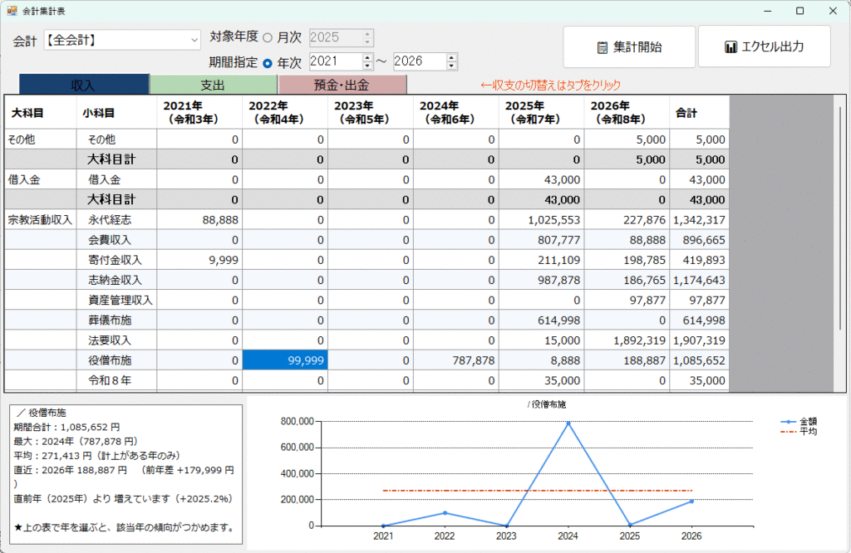The image size is (851, 553).
Task: Click the chart icon on エクセル出力 button
Action: (731, 47)
